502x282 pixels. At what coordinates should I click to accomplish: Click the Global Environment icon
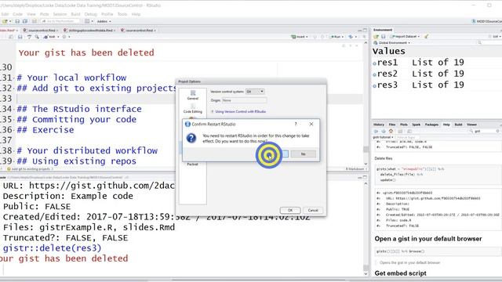coord(376,42)
